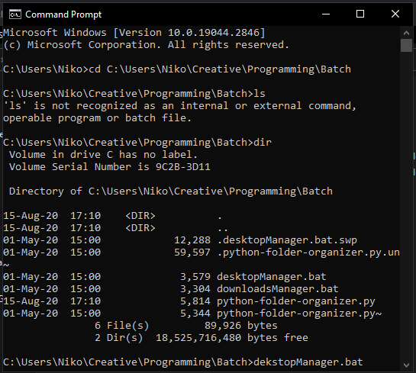Click the vertical scrollbar thumb
The height and width of the screenshot is (373, 416).
(x=406, y=45)
